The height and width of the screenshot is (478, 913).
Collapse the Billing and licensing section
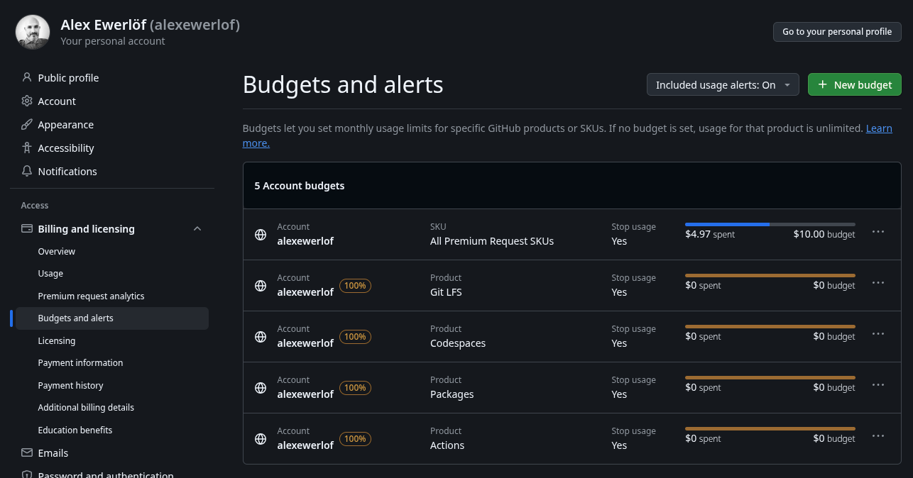click(197, 228)
